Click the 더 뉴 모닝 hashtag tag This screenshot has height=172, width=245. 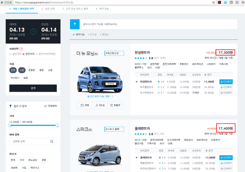114,53
